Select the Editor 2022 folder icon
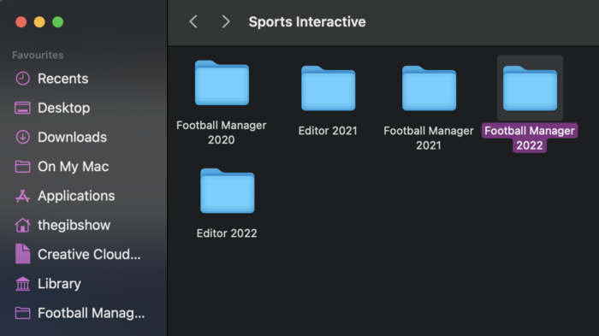This screenshot has width=599, height=336. 227,191
